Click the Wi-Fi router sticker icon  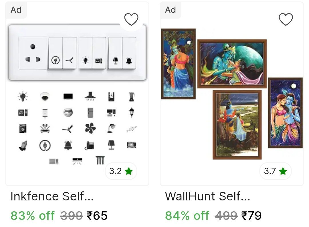(45, 128)
